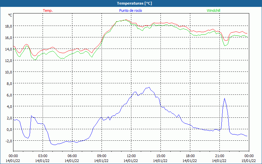Click the 15:00 time axis label
Viewport: 262px width, 164px height.
160,156
